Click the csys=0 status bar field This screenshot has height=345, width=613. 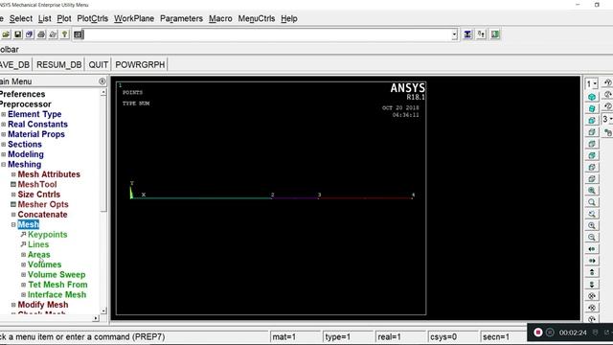click(453, 336)
